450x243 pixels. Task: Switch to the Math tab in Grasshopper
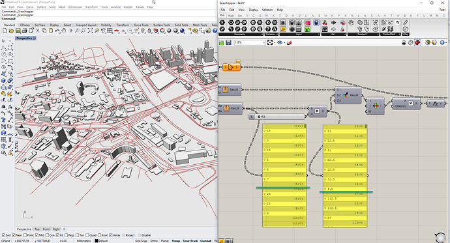(231, 16)
